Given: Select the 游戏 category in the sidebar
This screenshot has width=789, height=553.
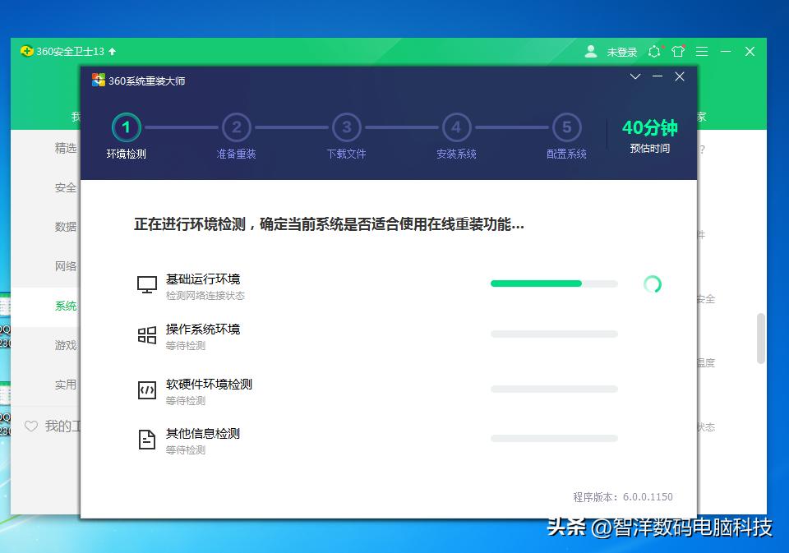Looking at the screenshot, I should pos(65,345).
